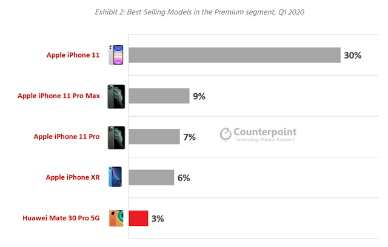This screenshot has width=388, height=247.
Task: Click the Counterpoint Technology Market Research text
Action: tap(266, 134)
